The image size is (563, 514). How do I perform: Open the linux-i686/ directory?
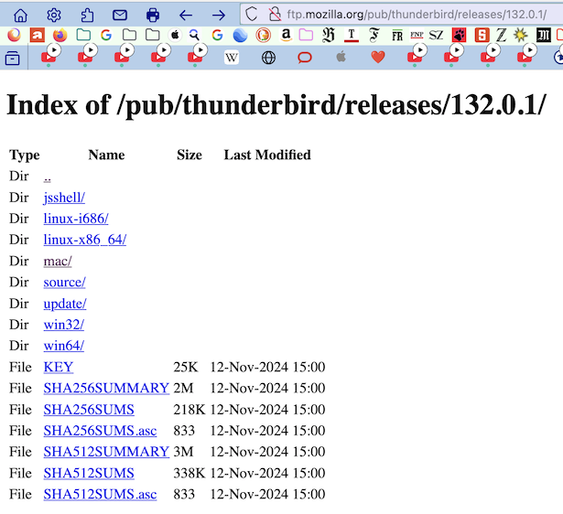pyautogui.click(x=76, y=219)
